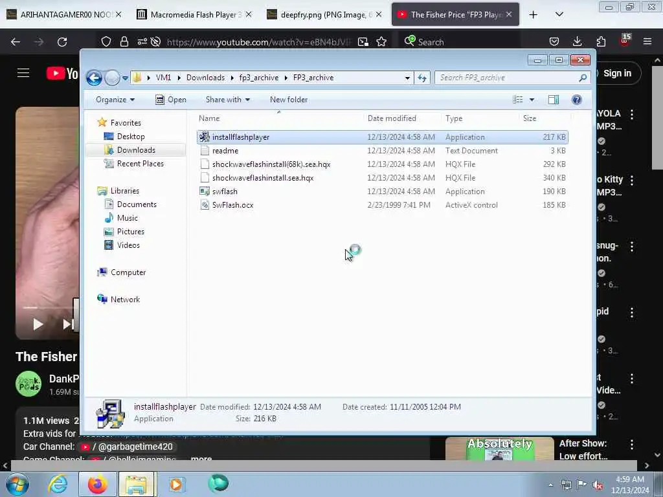
Task: Close the Fisher Price FP3 tab
Action: tap(509, 14)
